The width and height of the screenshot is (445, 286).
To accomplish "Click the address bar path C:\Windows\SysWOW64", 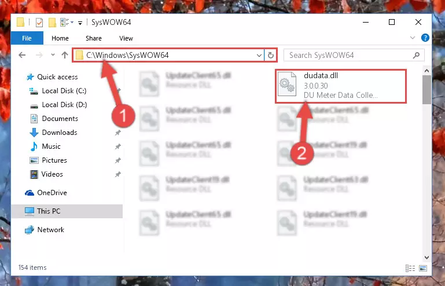I will point(127,55).
